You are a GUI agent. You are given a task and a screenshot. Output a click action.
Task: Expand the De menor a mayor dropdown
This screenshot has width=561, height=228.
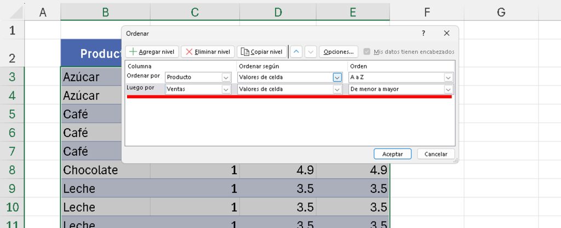coord(448,89)
